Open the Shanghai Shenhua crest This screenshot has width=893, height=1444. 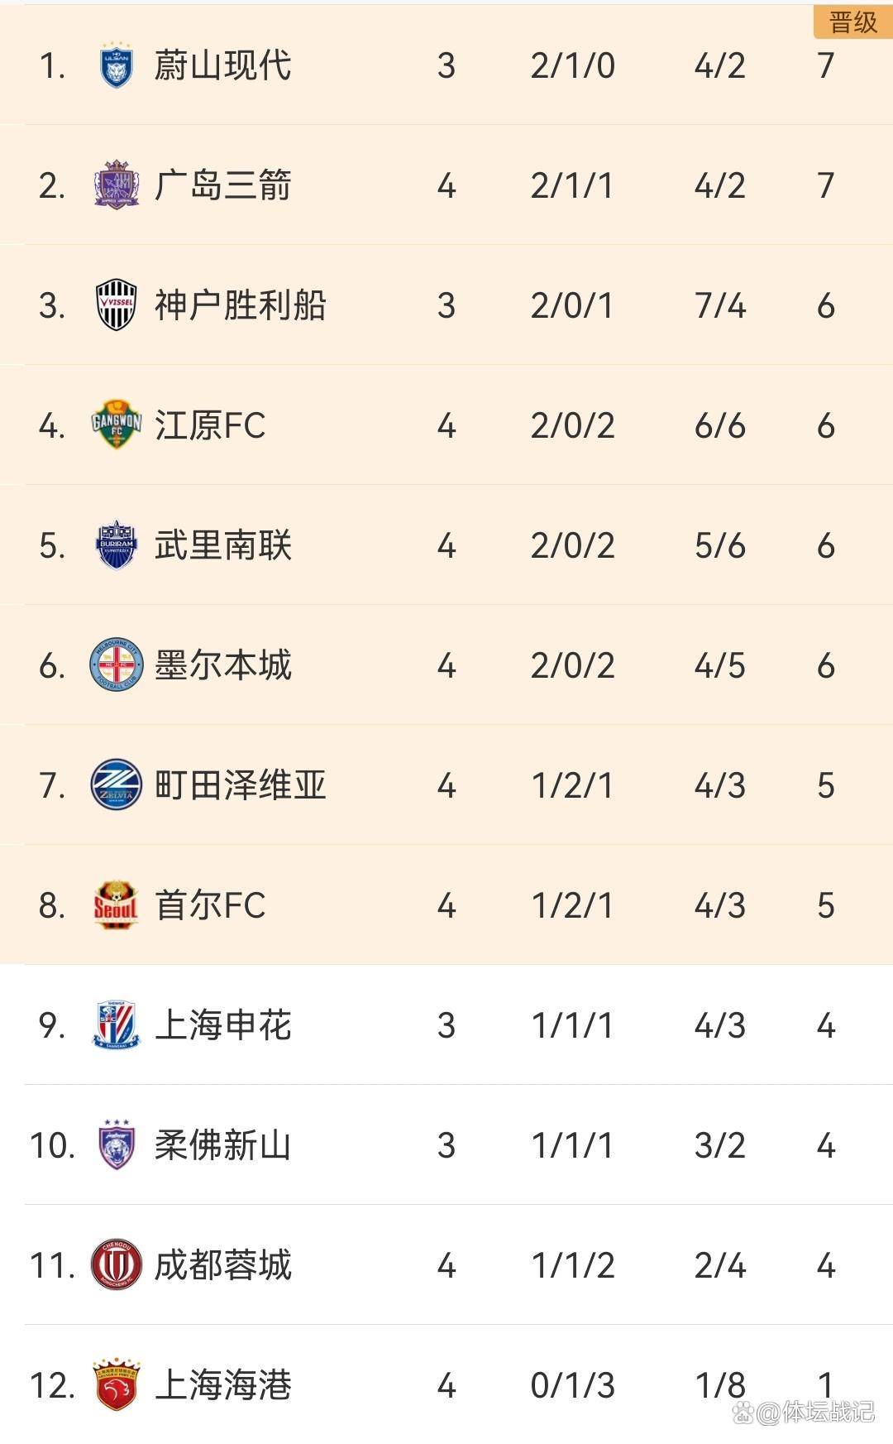point(116,1025)
